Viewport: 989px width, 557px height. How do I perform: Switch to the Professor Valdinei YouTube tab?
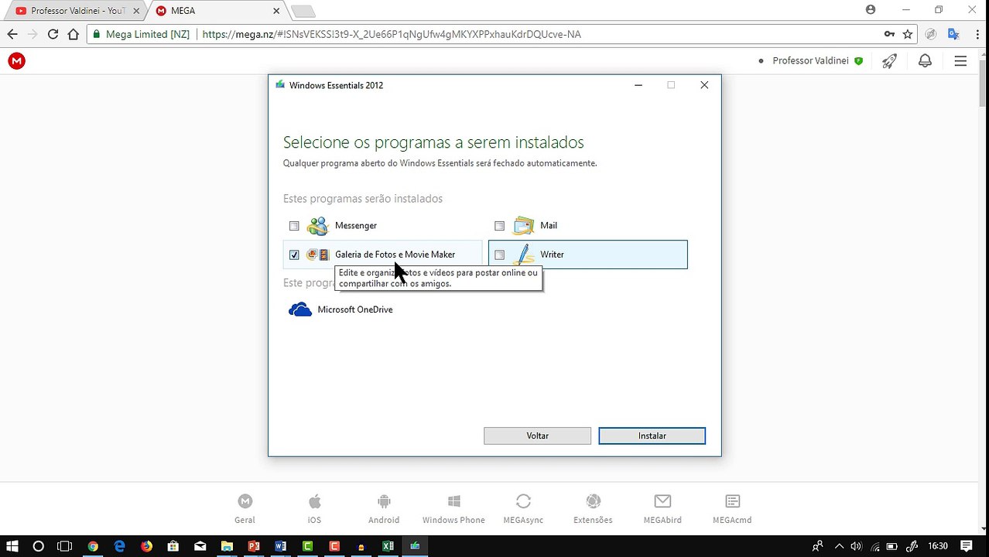coord(75,11)
